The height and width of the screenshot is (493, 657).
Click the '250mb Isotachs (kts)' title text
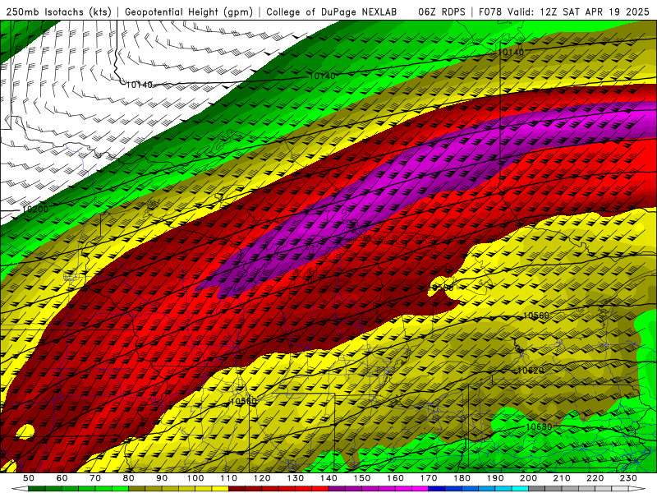(58, 12)
